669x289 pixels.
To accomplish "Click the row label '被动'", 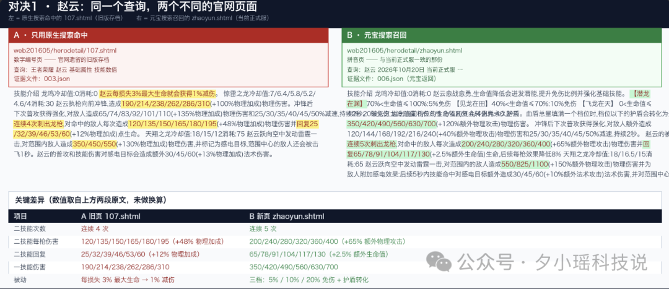I will point(20,280).
